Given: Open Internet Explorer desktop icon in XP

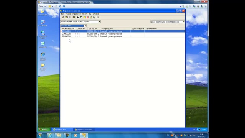Looking at the screenshot, I should 43,56.
